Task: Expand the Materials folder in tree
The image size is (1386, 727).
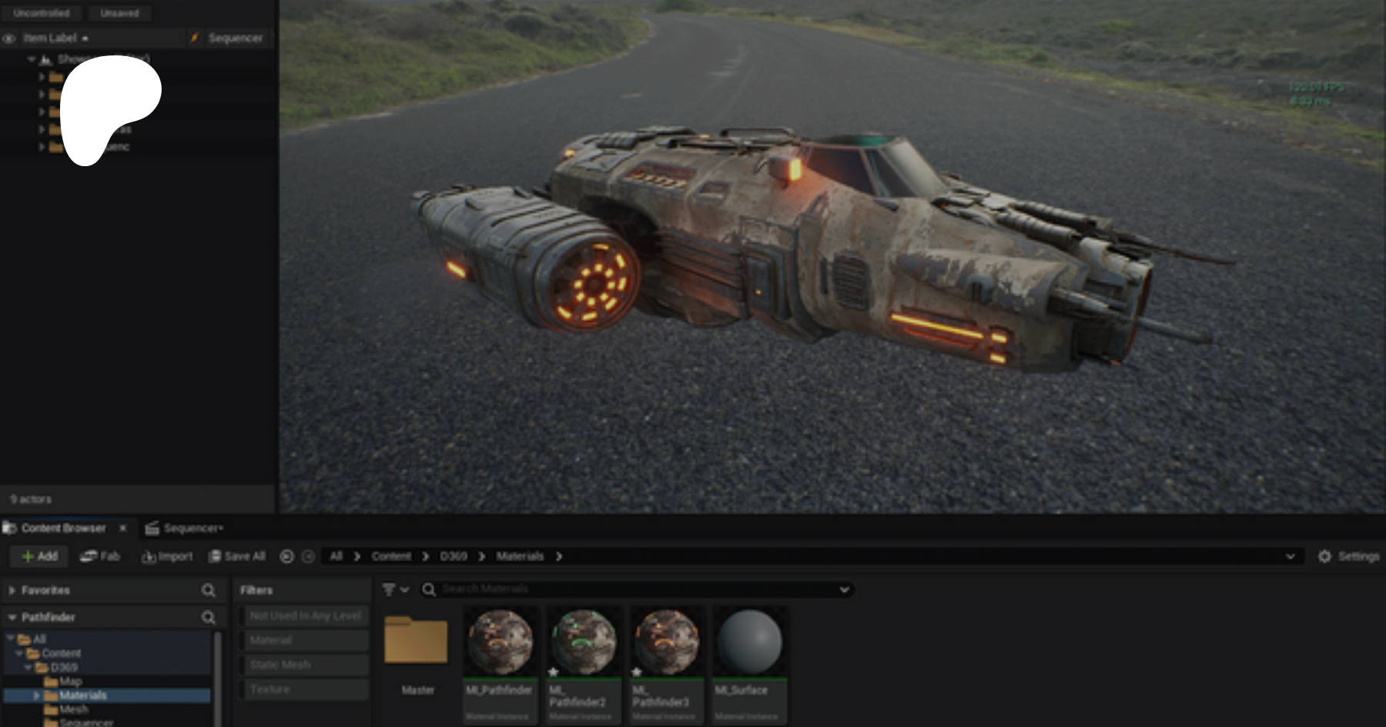Action: 36,695
